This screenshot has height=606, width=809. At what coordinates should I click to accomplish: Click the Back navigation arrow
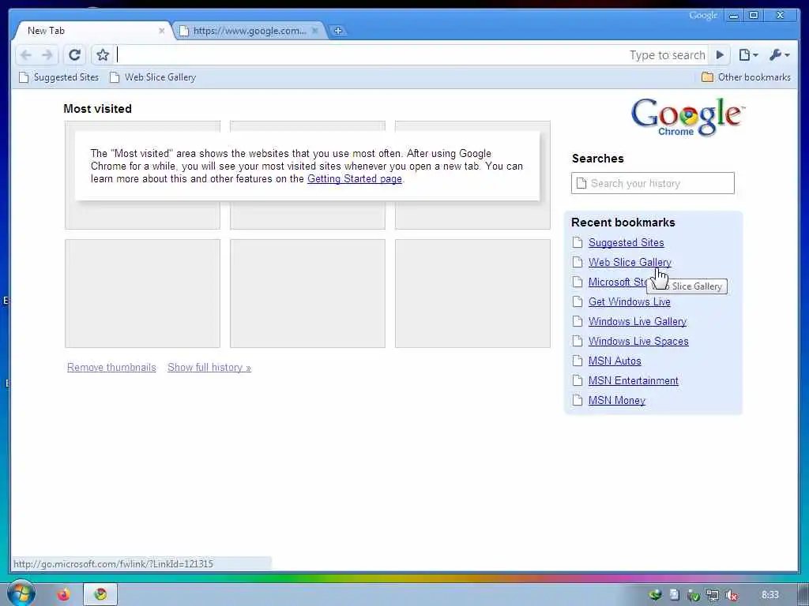point(26,55)
